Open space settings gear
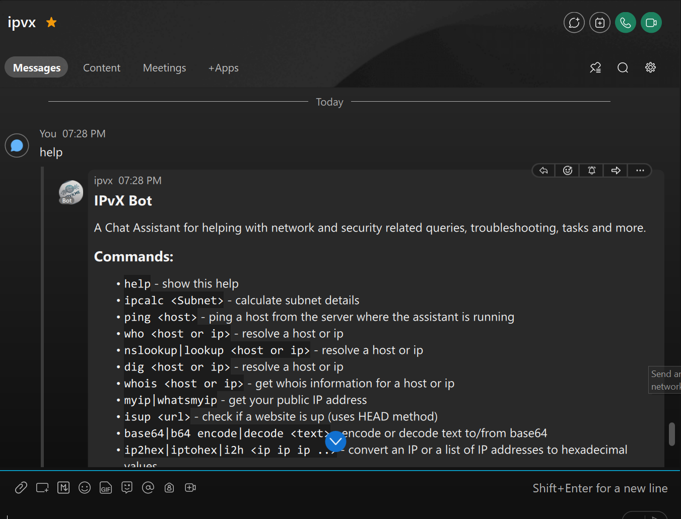The width and height of the screenshot is (681, 519). click(x=650, y=67)
